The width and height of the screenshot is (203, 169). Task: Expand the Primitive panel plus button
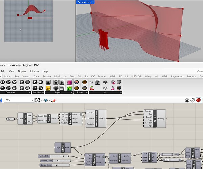(43, 93)
